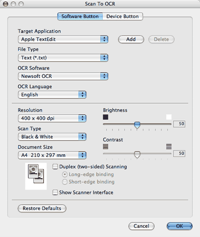Open the OCR Language dropdown
Screen dimensions: 200x237
[52, 95]
